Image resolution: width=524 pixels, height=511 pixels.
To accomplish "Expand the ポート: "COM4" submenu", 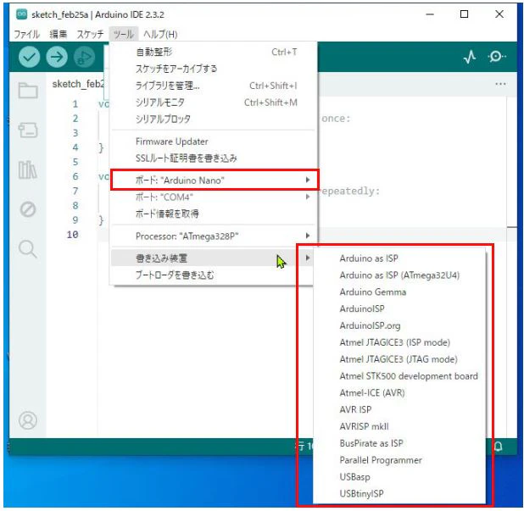I will tap(213, 197).
